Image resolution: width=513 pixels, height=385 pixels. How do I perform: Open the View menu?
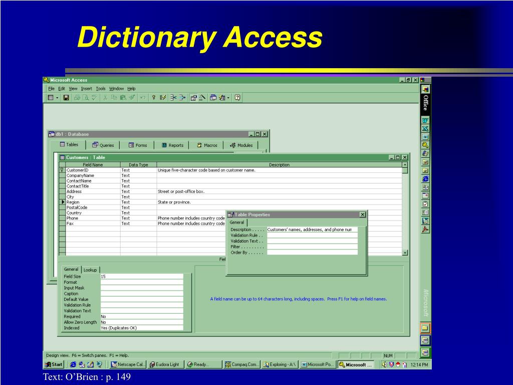click(x=73, y=89)
